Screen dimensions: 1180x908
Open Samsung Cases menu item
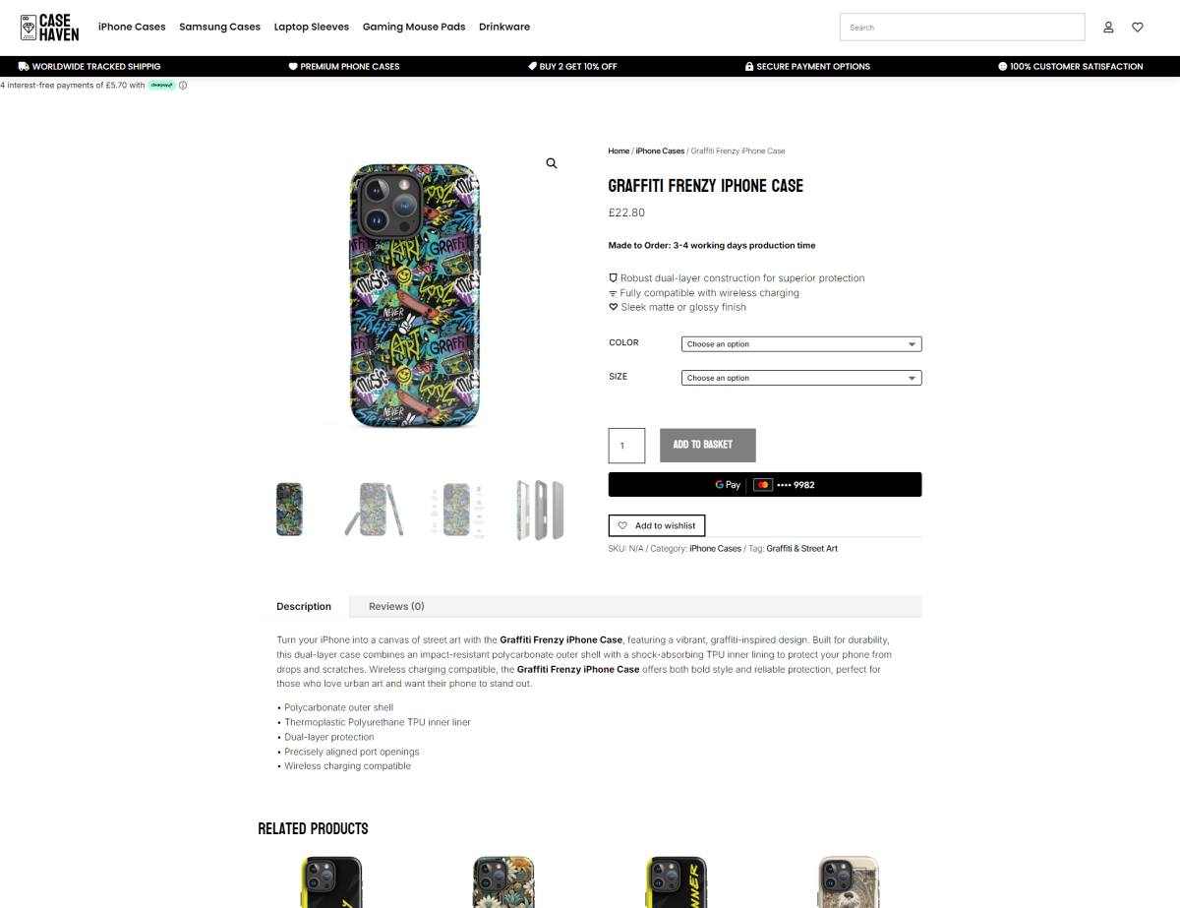click(219, 27)
